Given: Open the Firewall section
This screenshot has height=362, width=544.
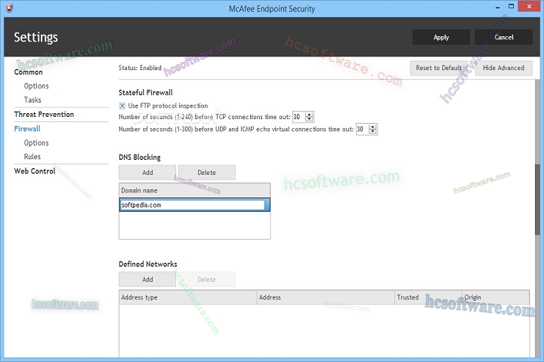Looking at the screenshot, I should [27, 128].
